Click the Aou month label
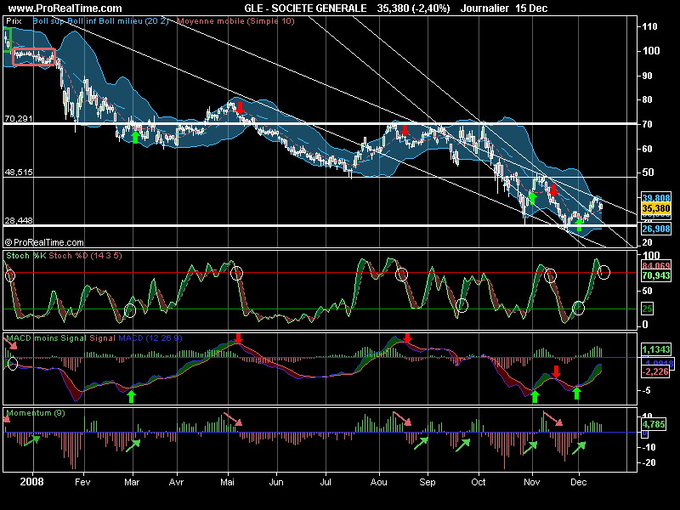The image size is (680, 510). click(378, 482)
